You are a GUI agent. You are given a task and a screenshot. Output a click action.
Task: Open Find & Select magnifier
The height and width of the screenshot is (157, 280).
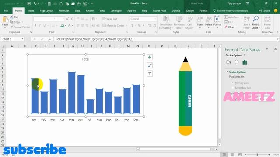pos(255,22)
